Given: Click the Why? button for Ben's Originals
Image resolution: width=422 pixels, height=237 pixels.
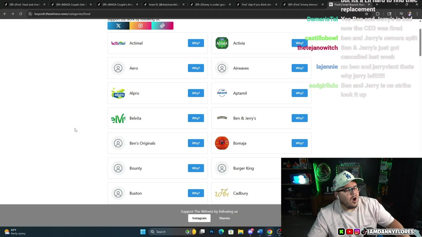Looking at the screenshot, I should [196, 143].
